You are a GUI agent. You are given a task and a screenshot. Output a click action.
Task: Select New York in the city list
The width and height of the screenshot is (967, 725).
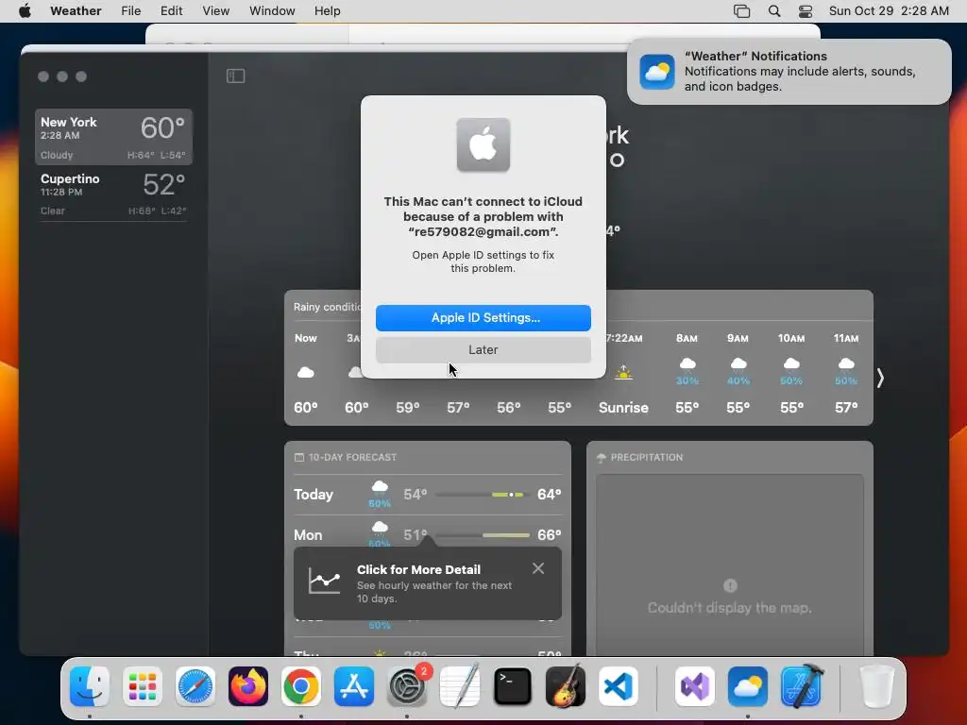[x=113, y=137]
